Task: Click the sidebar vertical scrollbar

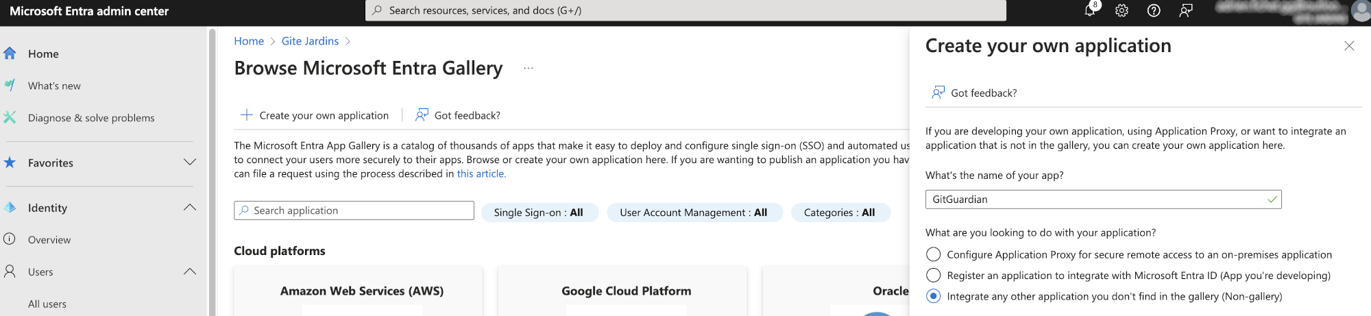Action: point(212,171)
